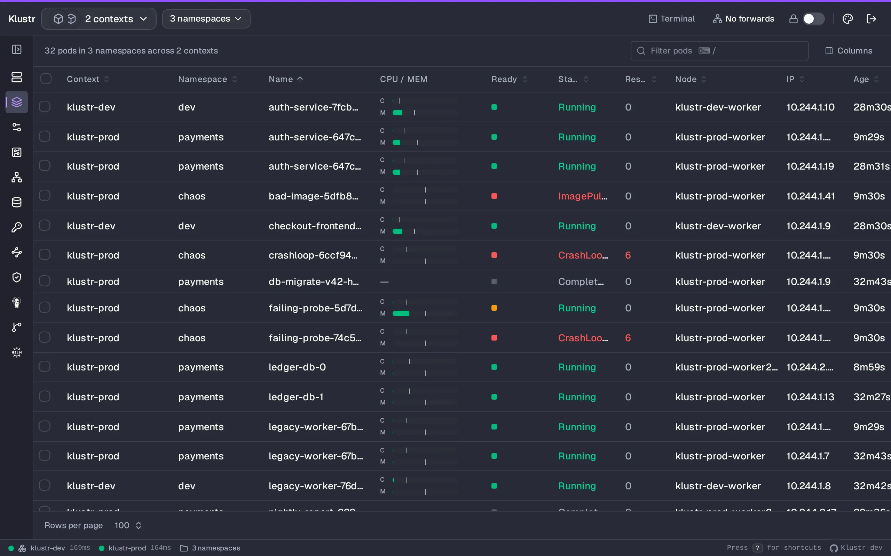Click memory usage bar of failing-probe-5d7d pod

[424, 313]
